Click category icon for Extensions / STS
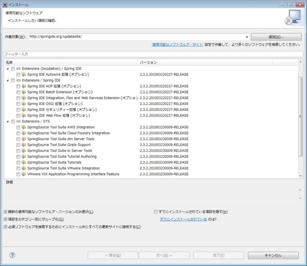The width and height of the screenshot is (307, 266). [18, 122]
